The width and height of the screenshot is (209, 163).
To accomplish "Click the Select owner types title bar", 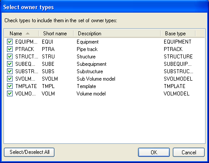I will (104, 7).
